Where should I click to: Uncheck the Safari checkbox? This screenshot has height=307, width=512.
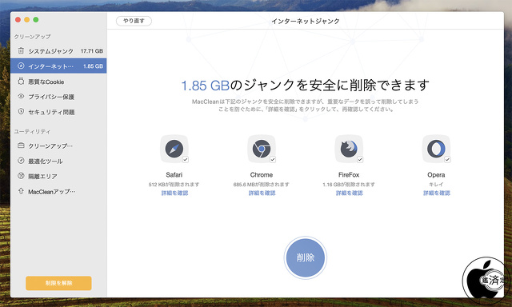186,160
